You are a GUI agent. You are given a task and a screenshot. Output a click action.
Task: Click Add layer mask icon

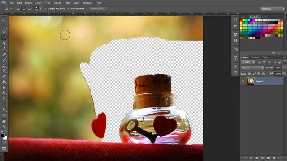[x=257, y=158]
